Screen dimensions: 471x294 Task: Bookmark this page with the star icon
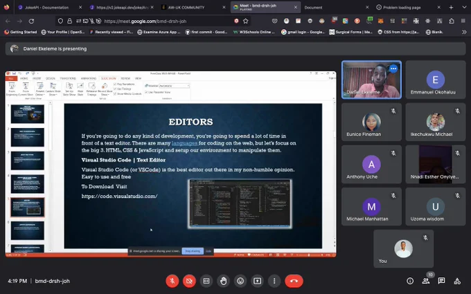[246, 21]
